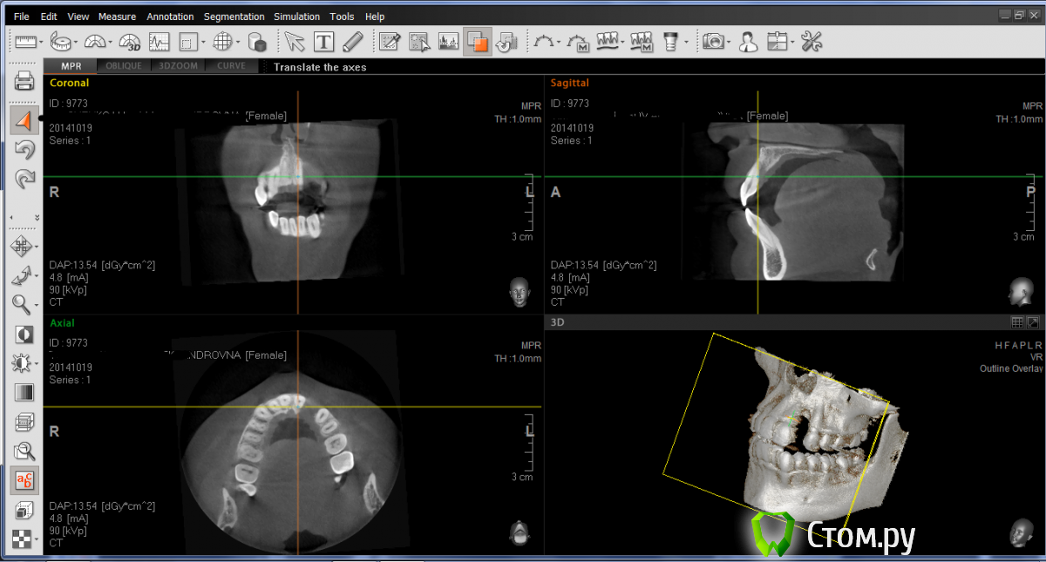Click the head orientation thumbnail in Coronal view
This screenshot has width=1046, height=562.
(x=520, y=292)
